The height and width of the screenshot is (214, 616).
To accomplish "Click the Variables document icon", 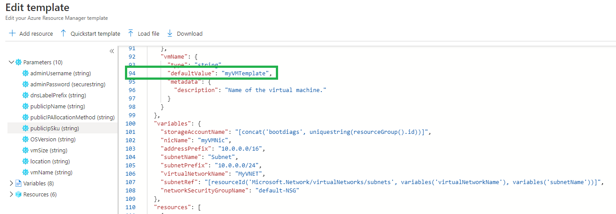I will pyautogui.click(x=18, y=184).
